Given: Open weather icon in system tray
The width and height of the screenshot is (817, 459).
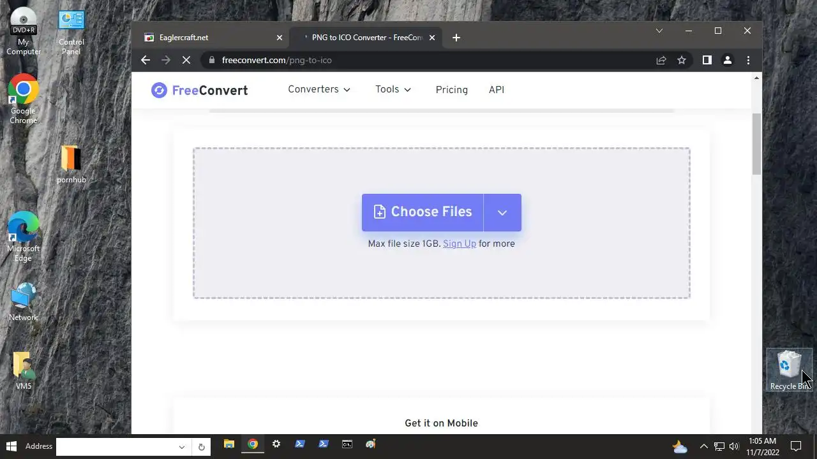Looking at the screenshot, I should [x=680, y=447].
